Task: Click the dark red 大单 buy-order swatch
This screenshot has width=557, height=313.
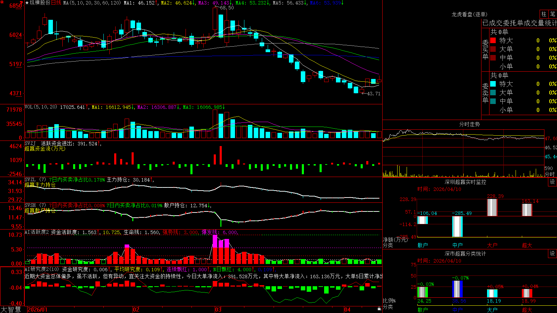Action: (x=493, y=49)
